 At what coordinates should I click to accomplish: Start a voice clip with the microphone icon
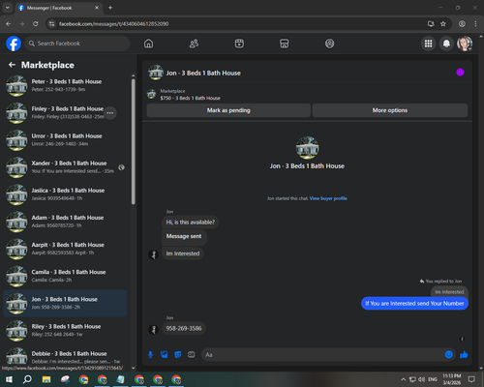(150, 355)
